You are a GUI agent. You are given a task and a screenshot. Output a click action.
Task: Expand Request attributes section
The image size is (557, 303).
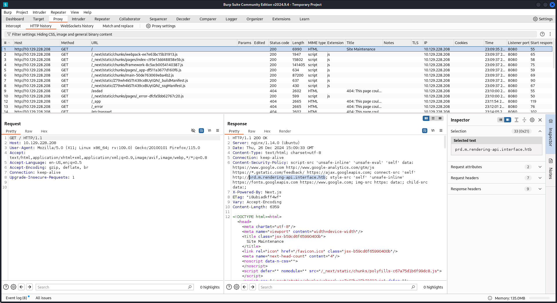(x=540, y=167)
